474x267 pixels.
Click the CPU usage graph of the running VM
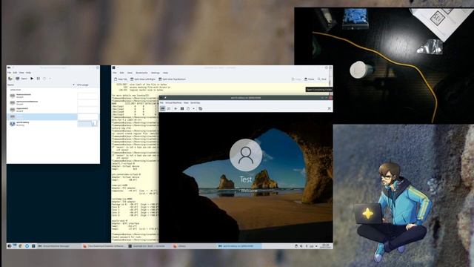(x=87, y=124)
